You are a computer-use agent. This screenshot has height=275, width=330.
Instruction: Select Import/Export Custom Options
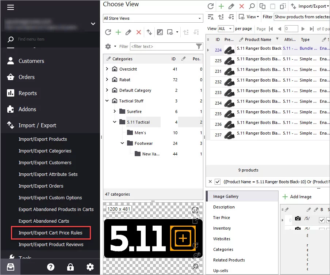pyautogui.click(x=50, y=197)
